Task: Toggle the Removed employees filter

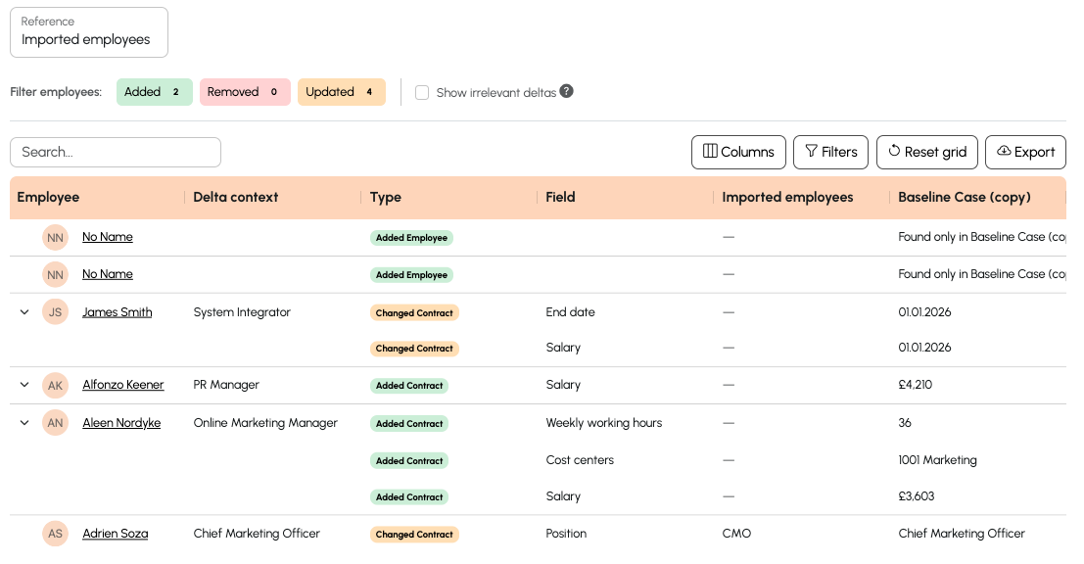Action: 245,92
